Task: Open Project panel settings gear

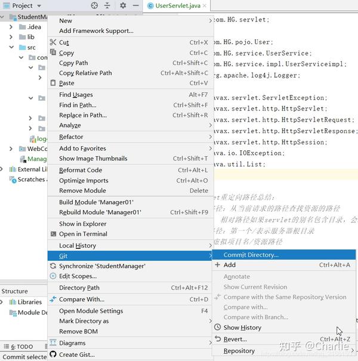Action: point(123,5)
